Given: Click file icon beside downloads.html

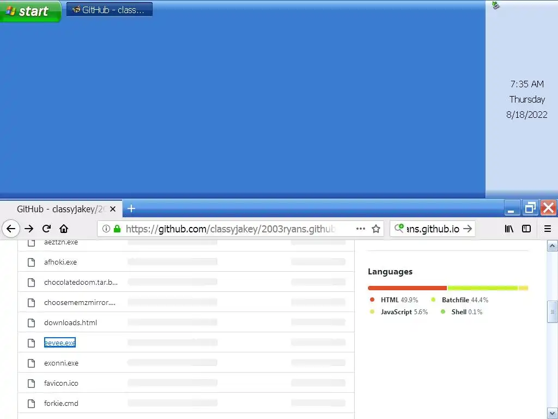Looking at the screenshot, I should click(31, 323).
